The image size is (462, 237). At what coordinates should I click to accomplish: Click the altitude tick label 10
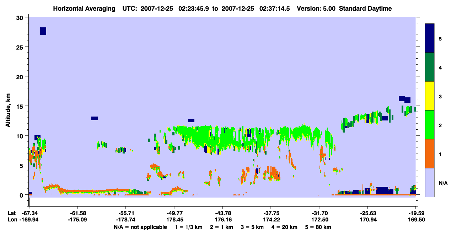pyautogui.click(x=21, y=136)
